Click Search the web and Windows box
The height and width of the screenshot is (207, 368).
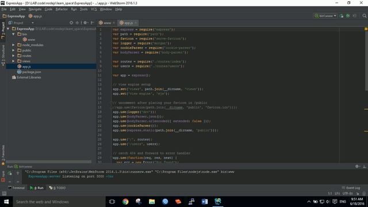pos(59,202)
